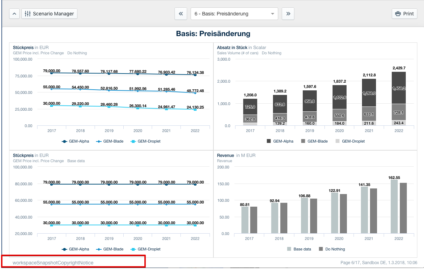Toggle GEM-Alpha legend in top Stückpreis chart
This screenshot has height=269, width=424.
75,142
